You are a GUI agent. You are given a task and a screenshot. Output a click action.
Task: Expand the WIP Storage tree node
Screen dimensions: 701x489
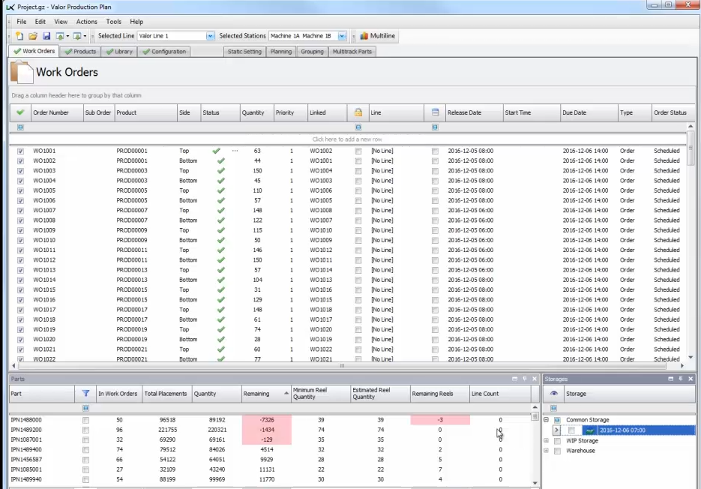547,440
